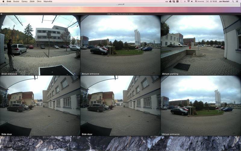The width and height of the screenshot is (241, 151).
Task: Select the bottom-left Side door camera feed
Action: [40, 105]
